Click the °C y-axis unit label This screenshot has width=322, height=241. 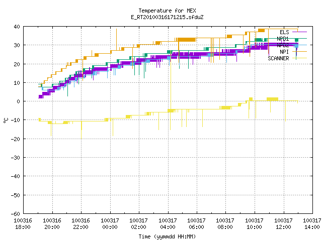coord(6,120)
